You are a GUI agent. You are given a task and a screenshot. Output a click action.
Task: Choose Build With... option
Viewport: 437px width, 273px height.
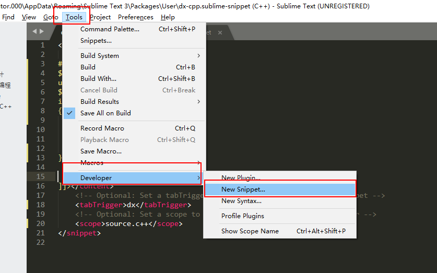134,78
